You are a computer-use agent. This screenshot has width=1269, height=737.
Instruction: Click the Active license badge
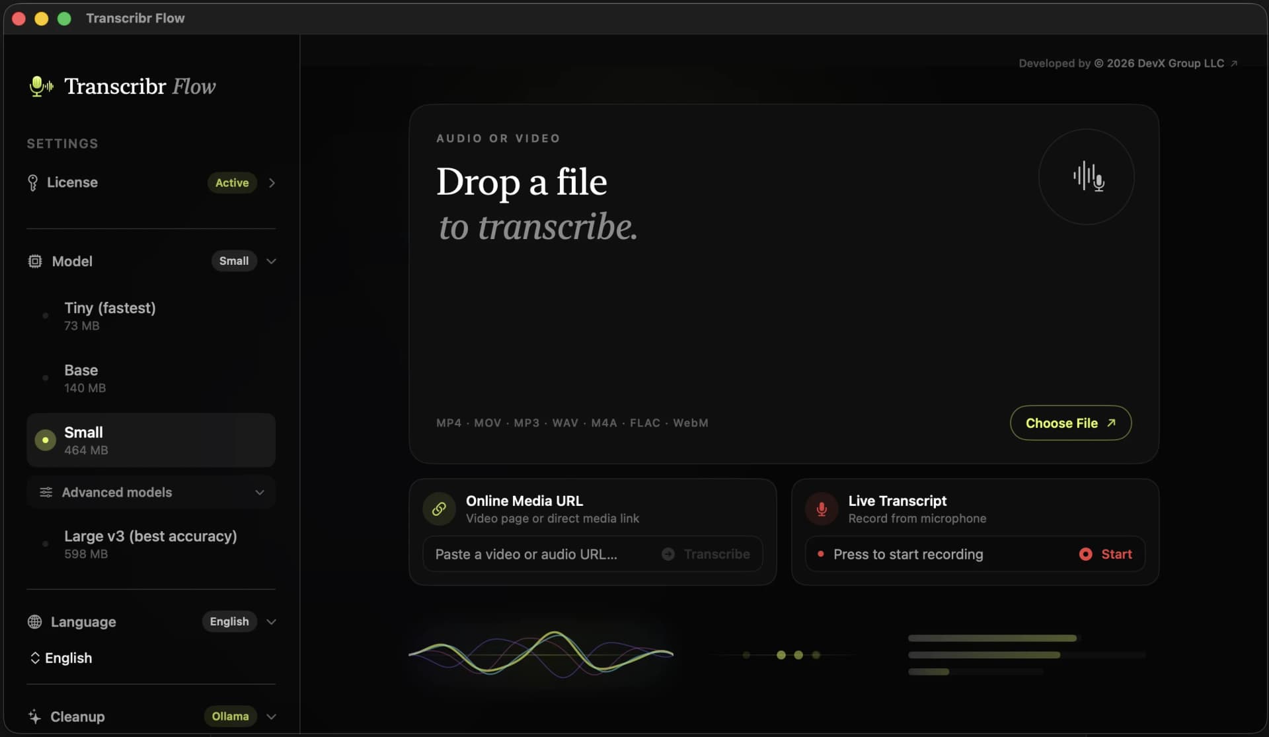tap(232, 182)
